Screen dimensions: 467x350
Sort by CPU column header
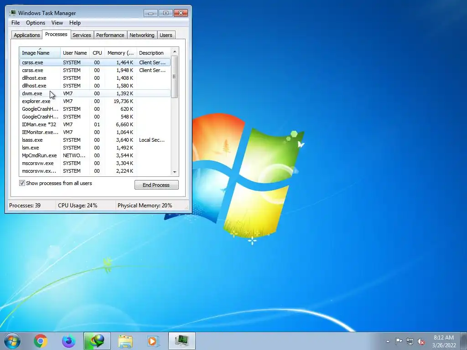point(97,53)
